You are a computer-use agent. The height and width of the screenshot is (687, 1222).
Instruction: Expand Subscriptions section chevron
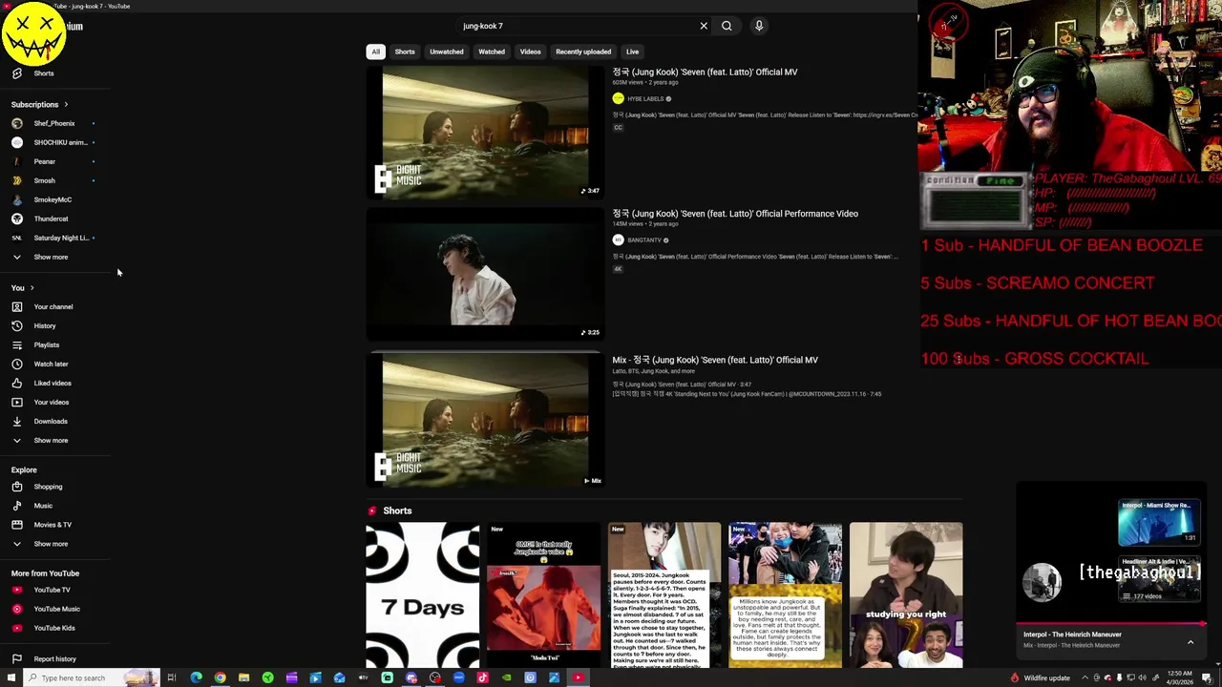[x=66, y=104]
